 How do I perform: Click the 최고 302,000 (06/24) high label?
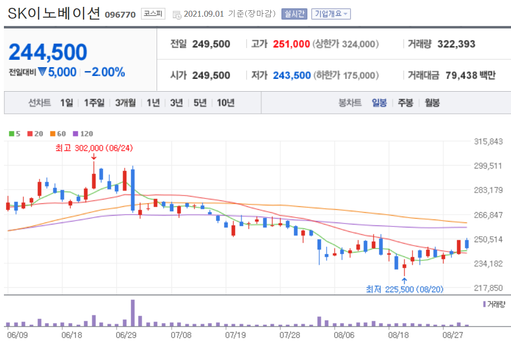94,148
